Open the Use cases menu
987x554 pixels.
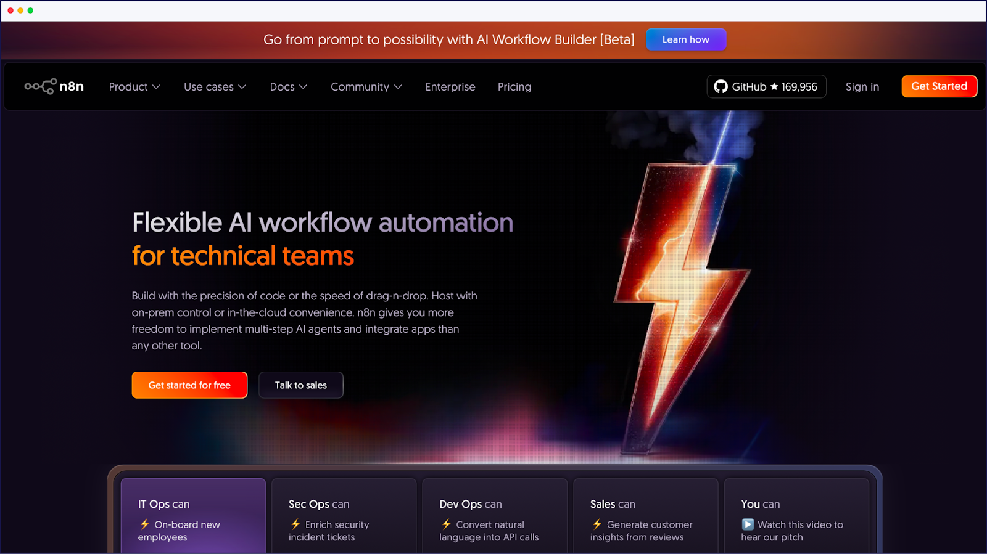(215, 87)
